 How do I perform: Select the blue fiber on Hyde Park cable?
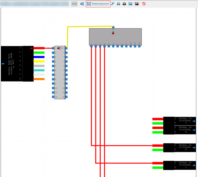coord(39,57)
